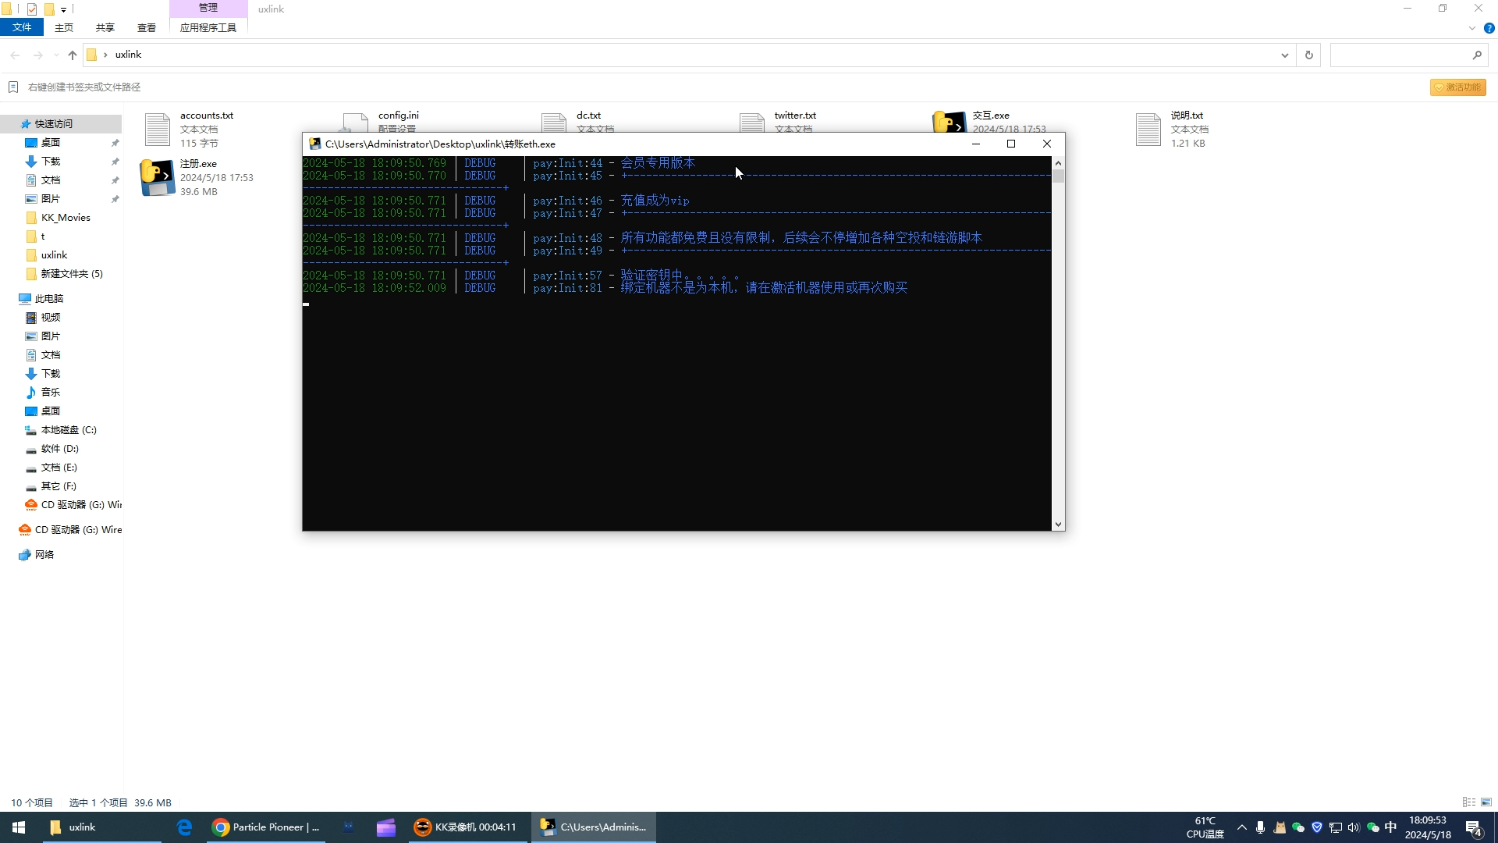
Task: Refresh the uxlink folder view
Action: (1309, 55)
